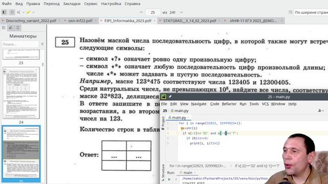Select the main run configuration tab
Screen dimensions: 328x184
click(186, 173)
